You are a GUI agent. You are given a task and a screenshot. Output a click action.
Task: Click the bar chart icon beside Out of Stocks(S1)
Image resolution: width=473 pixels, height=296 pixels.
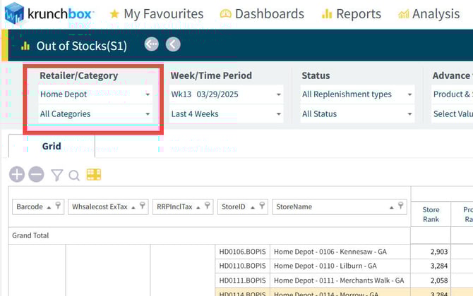click(x=25, y=46)
